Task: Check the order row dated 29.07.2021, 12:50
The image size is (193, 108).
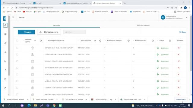Action: 17,68
